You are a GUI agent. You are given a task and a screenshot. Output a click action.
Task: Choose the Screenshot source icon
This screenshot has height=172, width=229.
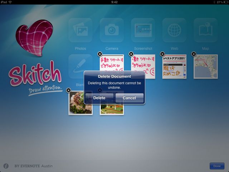(143, 30)
